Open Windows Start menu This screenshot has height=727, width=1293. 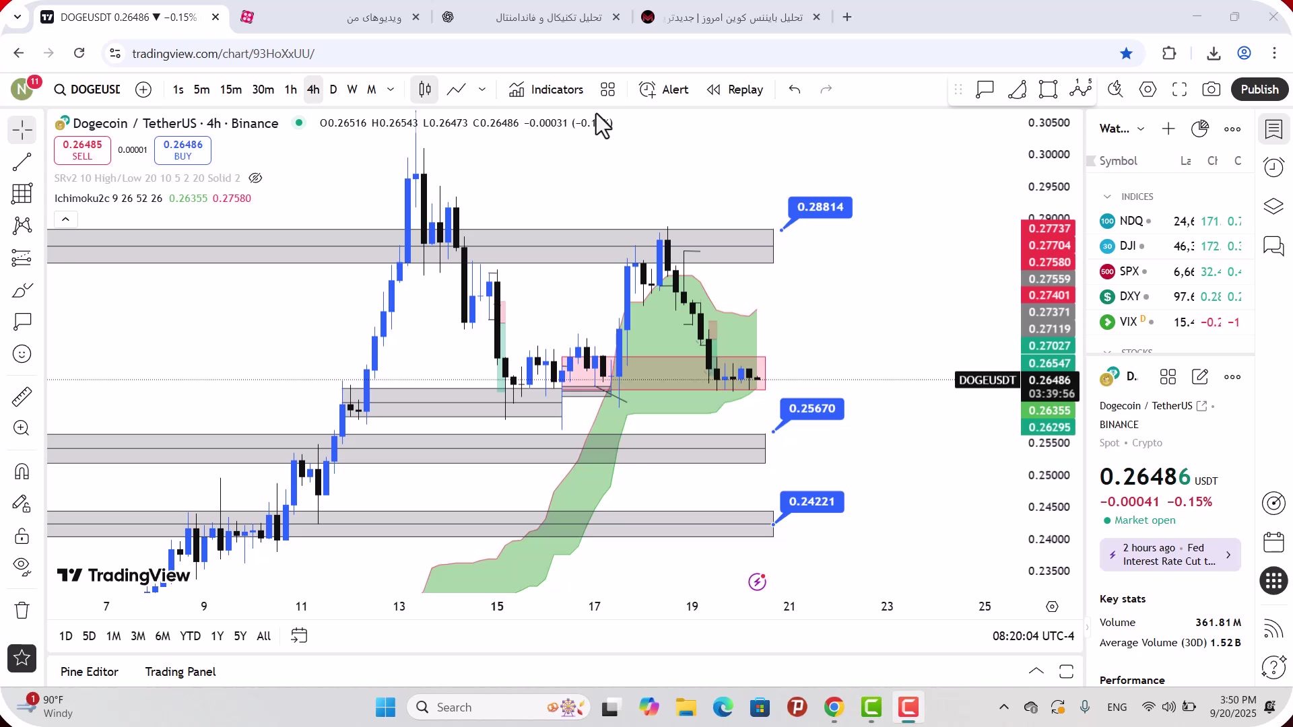[x=385, y=707]
